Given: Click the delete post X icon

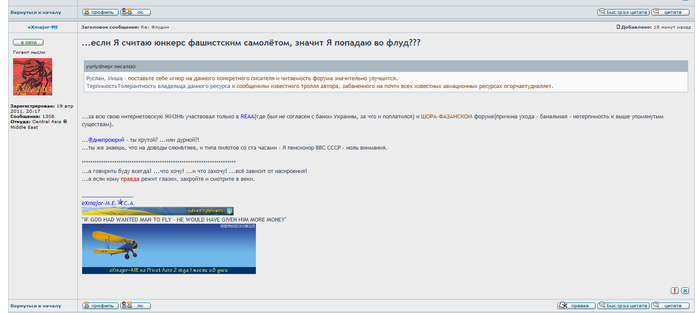Looking at the screenshot, I should click(685, 290).
